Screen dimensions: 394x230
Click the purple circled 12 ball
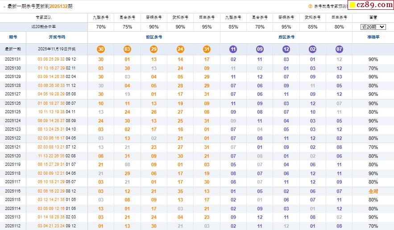pyautogui.click(x=286, y=49)
